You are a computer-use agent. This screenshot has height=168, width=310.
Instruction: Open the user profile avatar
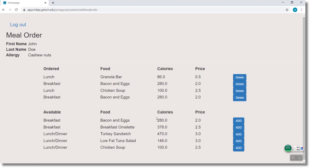tap(295, 10)
